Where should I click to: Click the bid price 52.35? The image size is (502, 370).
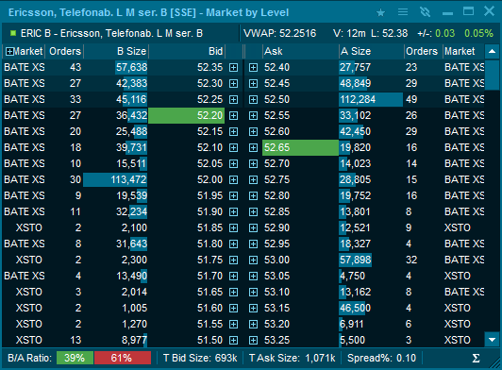coord(210,67)
